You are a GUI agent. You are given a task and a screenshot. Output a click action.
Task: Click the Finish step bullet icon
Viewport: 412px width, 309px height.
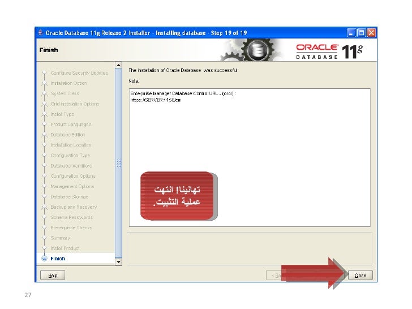click(44, 259)
